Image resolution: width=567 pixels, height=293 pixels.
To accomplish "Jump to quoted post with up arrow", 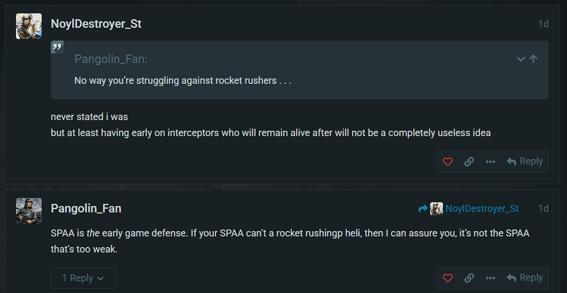I will [x=533, y=59].
